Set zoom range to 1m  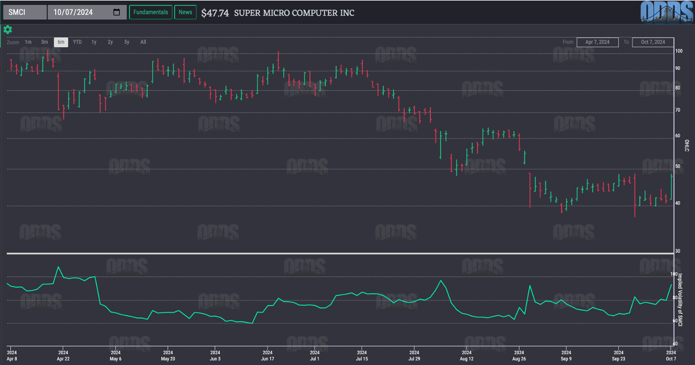tap(28, 42)
